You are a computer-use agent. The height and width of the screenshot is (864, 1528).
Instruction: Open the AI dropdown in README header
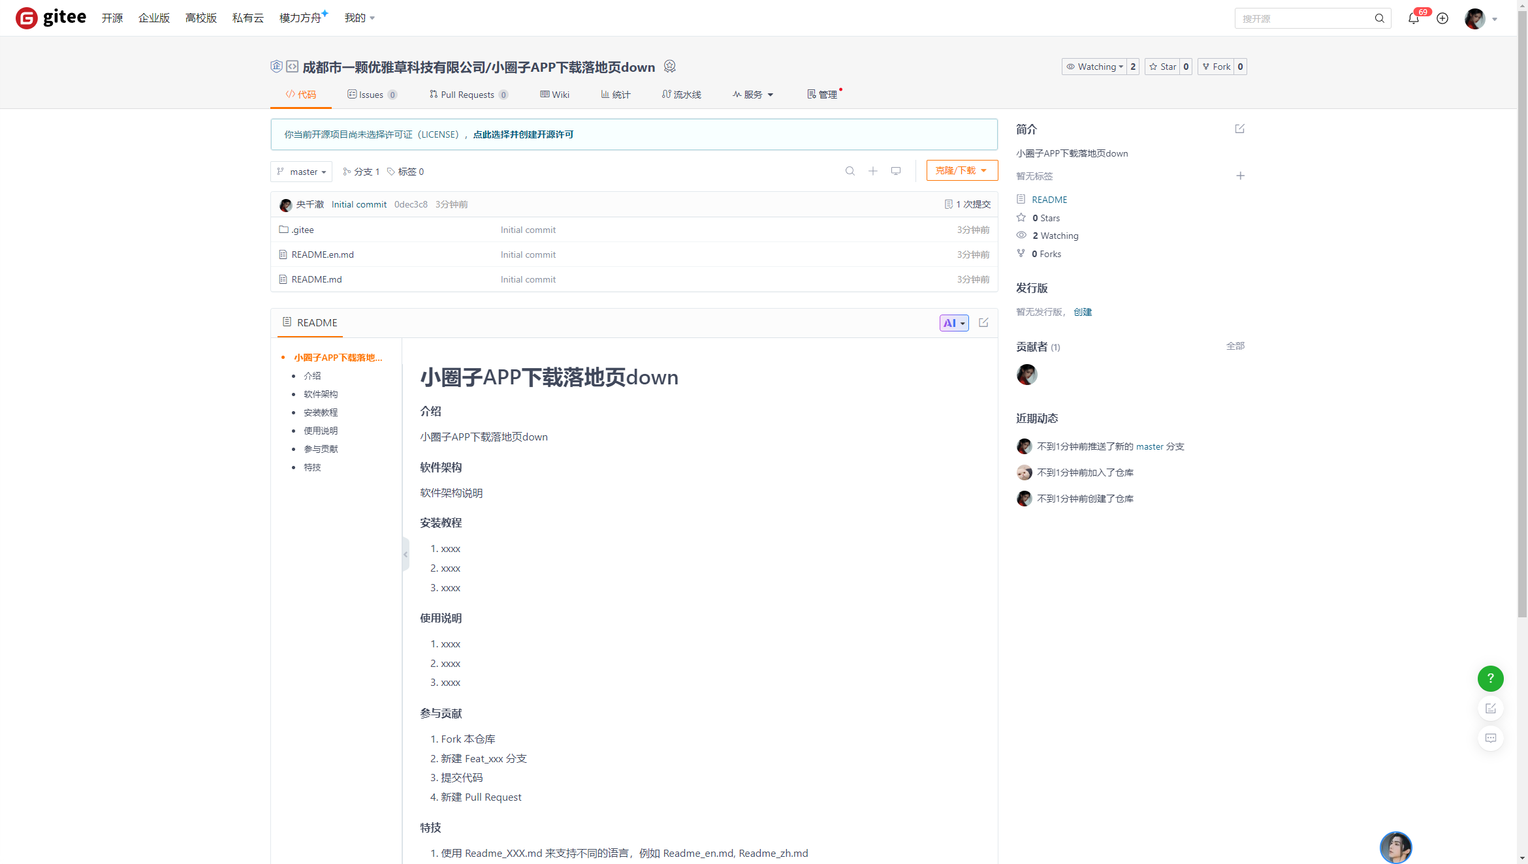point(953,323)
